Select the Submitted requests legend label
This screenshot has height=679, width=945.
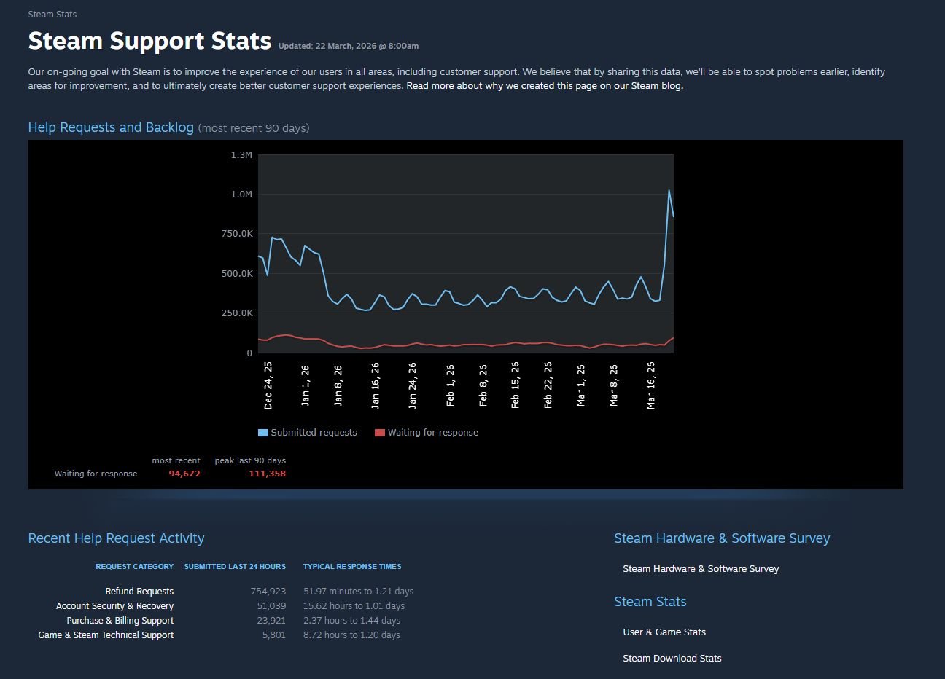(314, 433)
